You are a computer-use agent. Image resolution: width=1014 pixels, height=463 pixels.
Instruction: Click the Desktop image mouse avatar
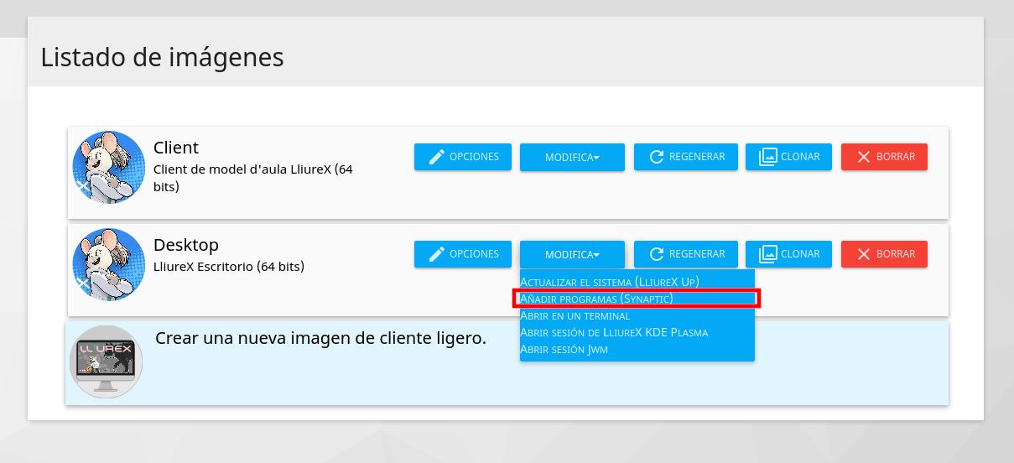[x=109, y=264]
